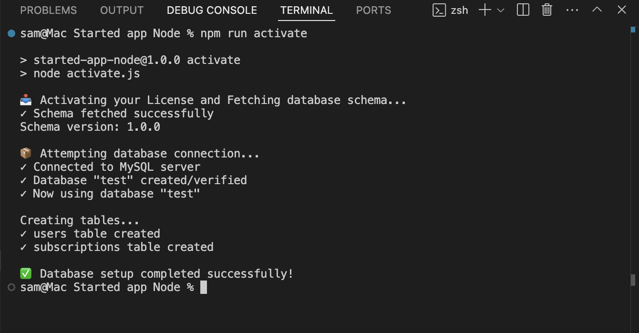
Task: Click the zsh terminal shell icon
Action: [x=439, y=10]
